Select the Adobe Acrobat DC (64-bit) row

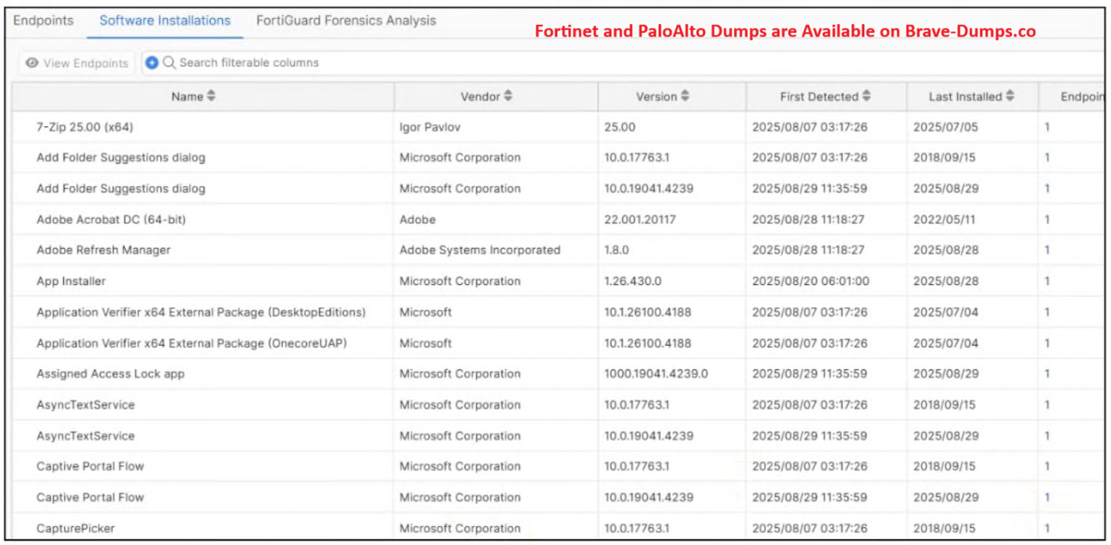coord(111,219)
